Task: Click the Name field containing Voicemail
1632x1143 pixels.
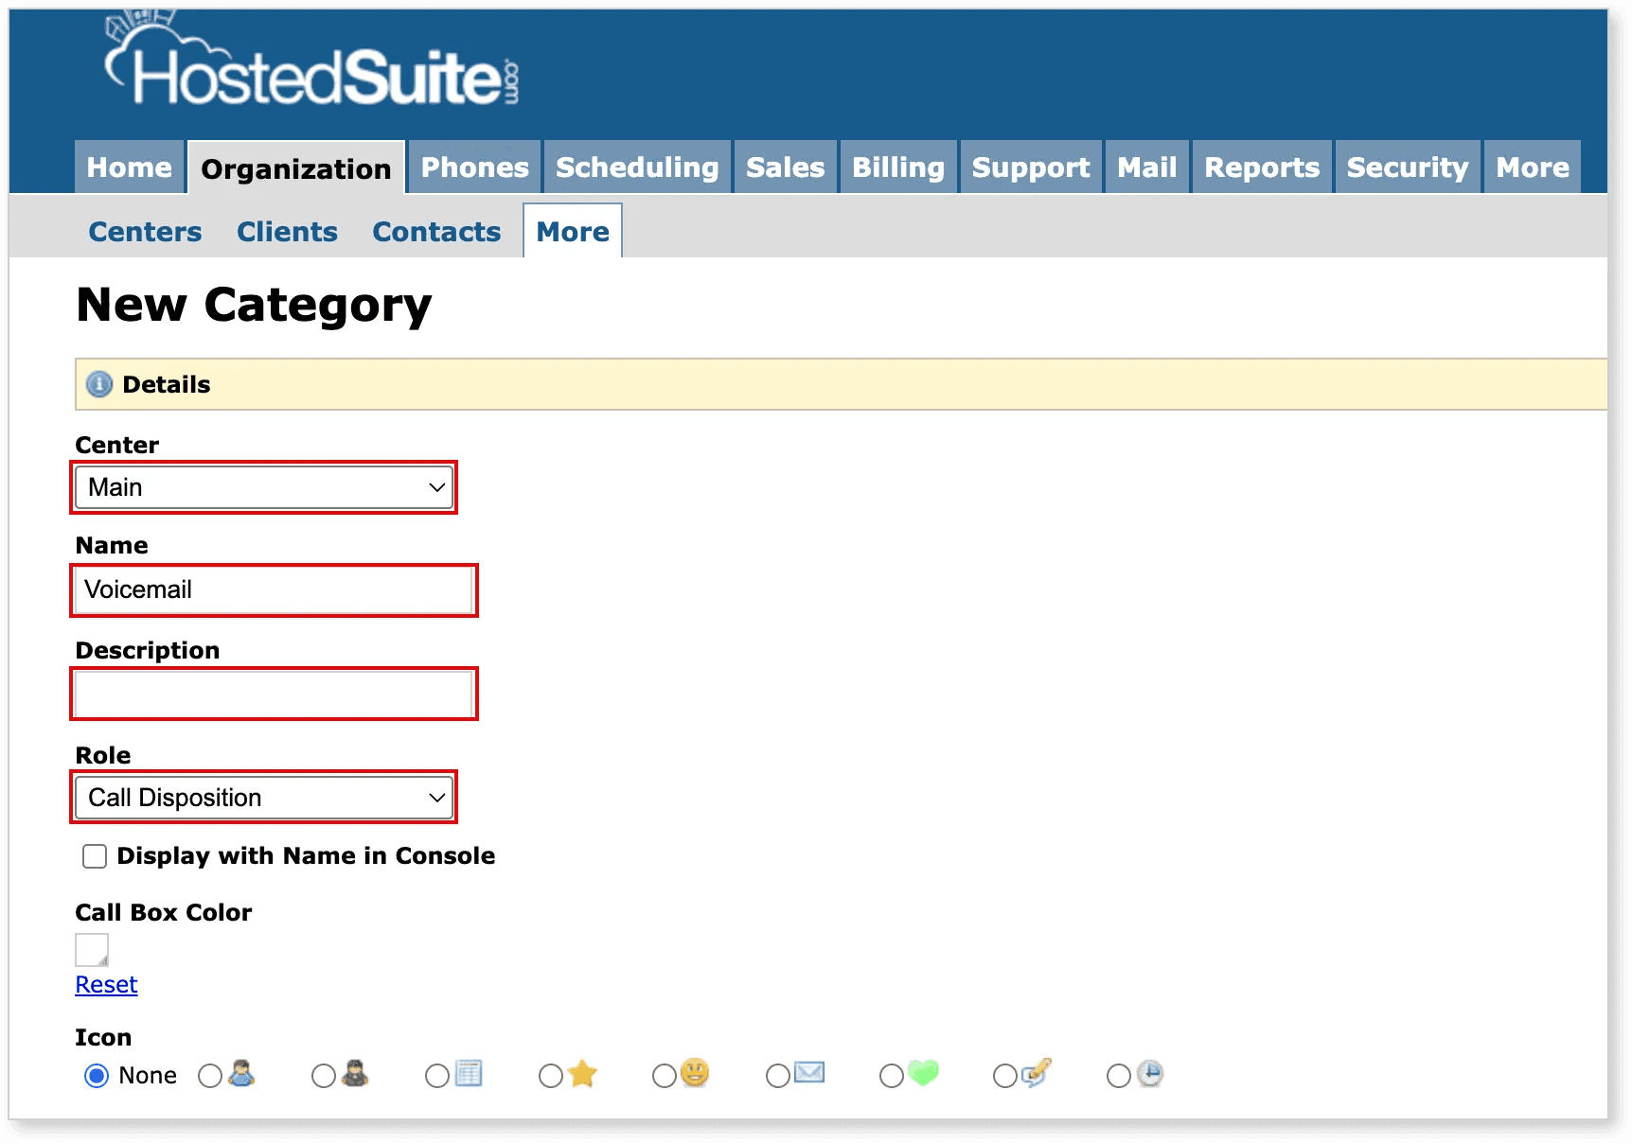Action: (x=274, y=590)
